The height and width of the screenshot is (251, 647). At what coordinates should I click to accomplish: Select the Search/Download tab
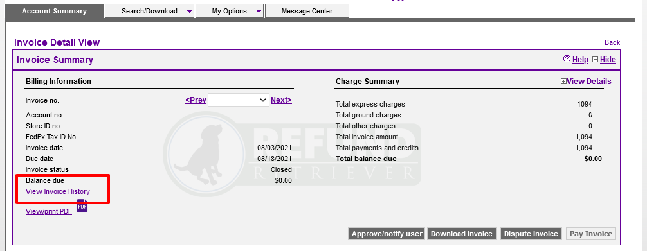pyautogui.click(x=149, y=11)
